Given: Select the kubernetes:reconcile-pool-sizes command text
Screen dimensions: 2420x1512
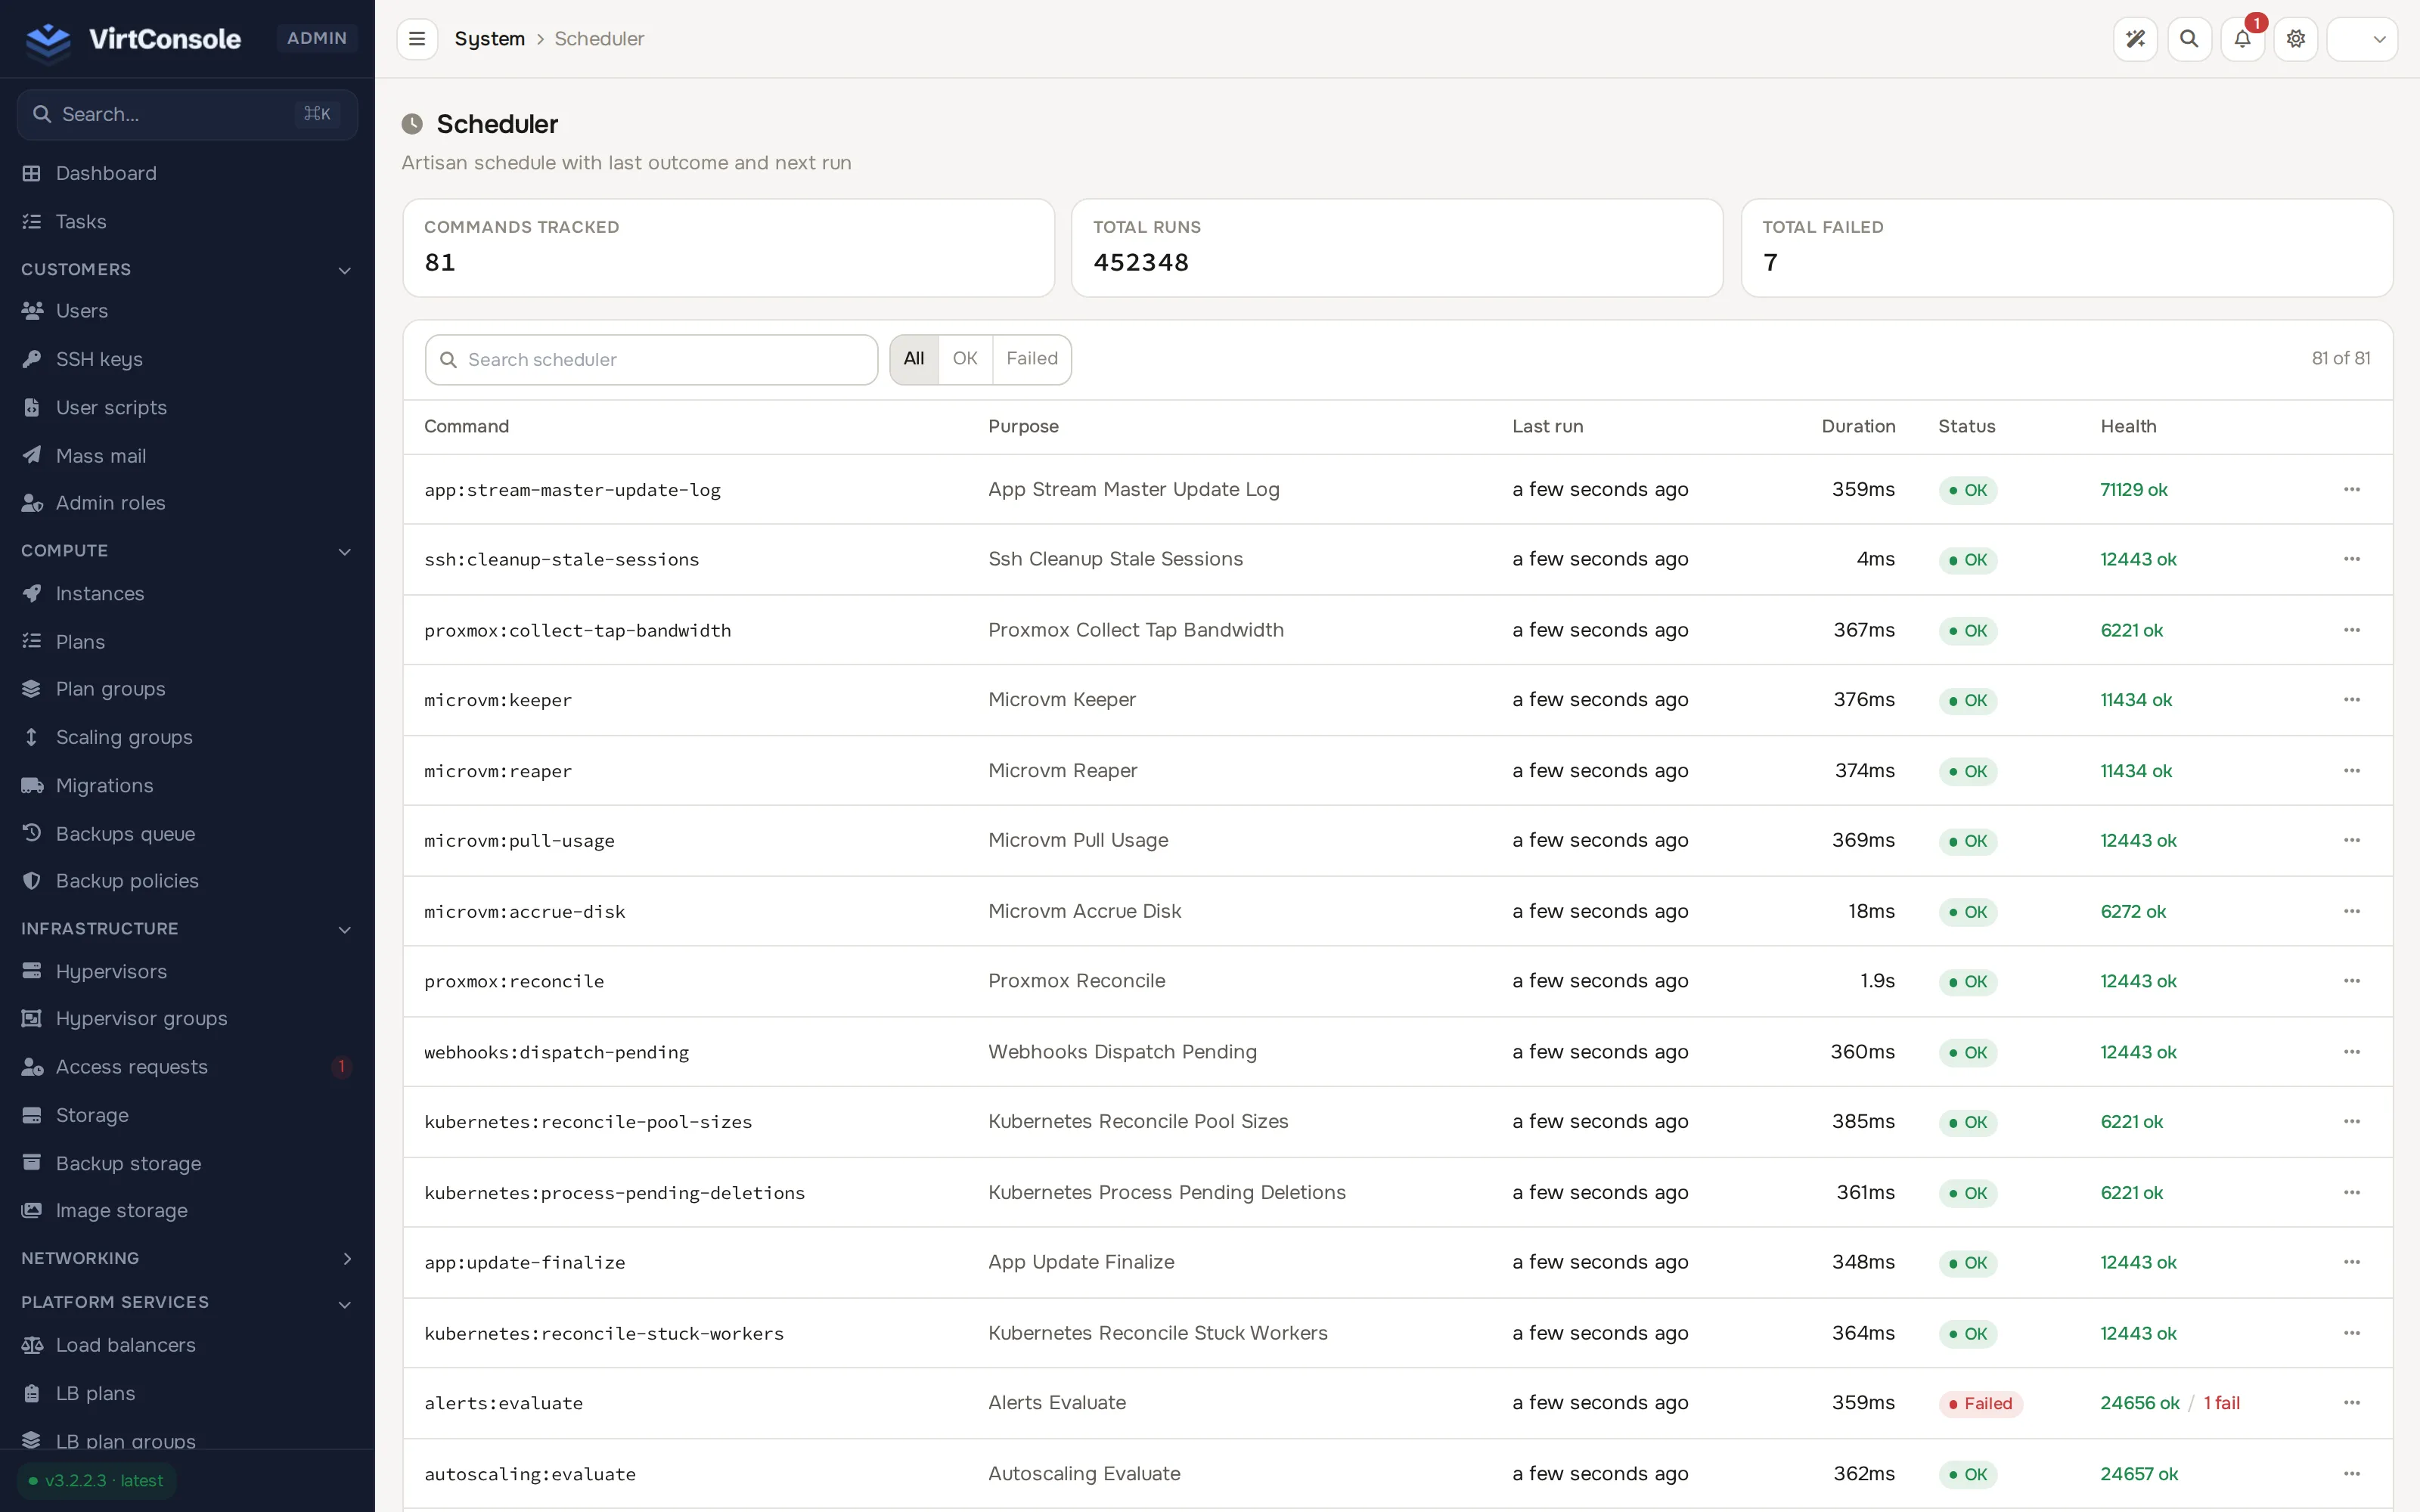Looking at the screenshot, I should (x=588, y=1122).
